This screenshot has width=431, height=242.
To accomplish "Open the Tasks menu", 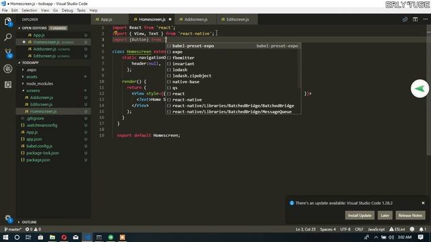I will 81,11.
